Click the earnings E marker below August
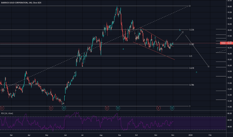 107,108
